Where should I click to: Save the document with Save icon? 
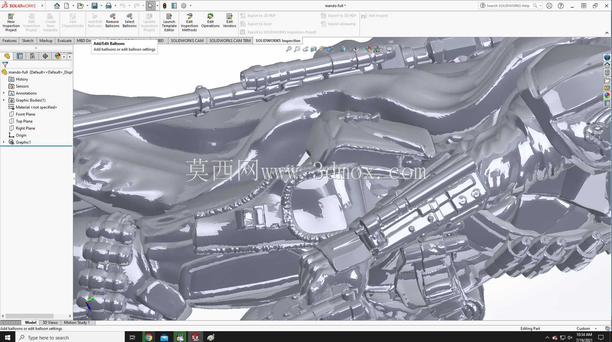point(95,6)
